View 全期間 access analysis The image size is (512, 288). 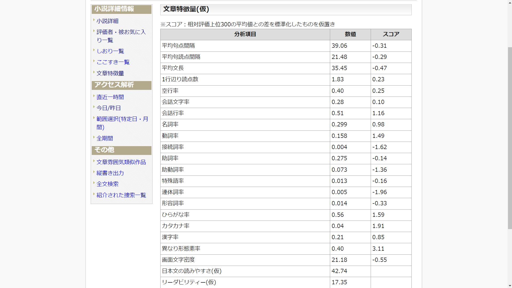point(105,138)
